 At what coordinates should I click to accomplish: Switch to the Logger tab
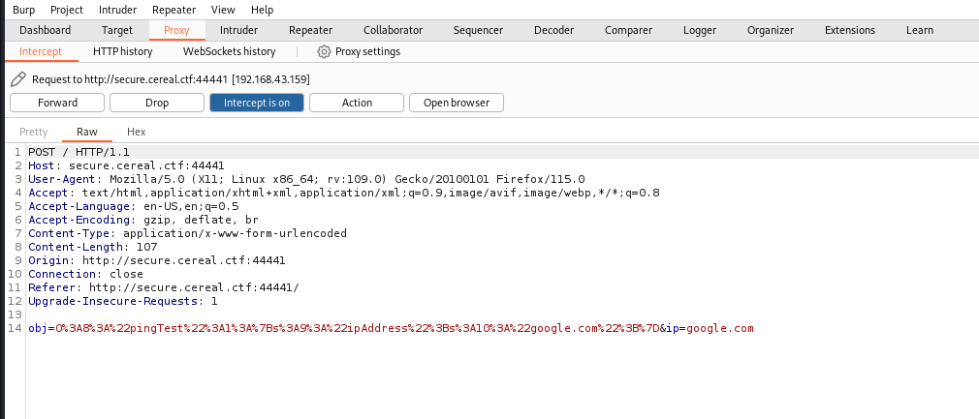coord(699,30)
